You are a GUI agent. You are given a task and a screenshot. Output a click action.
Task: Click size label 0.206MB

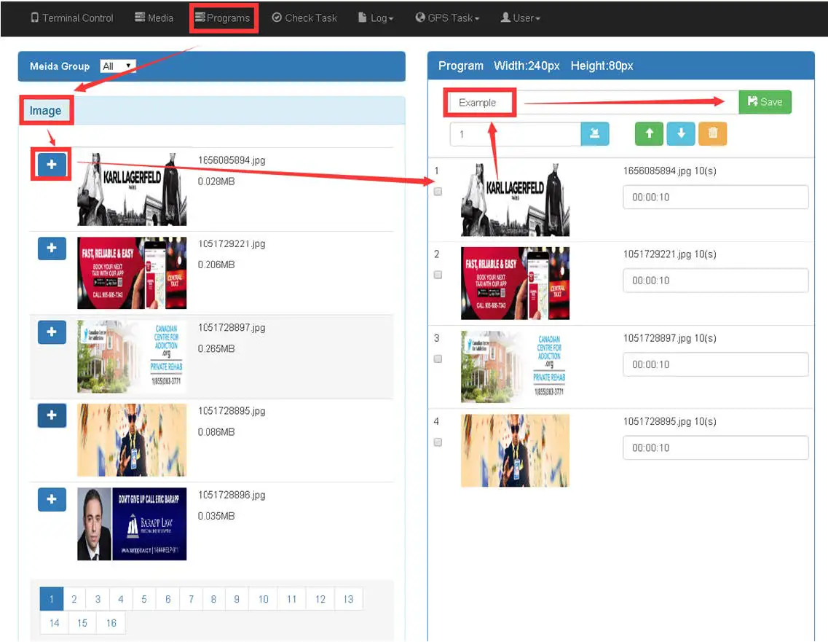216,265
